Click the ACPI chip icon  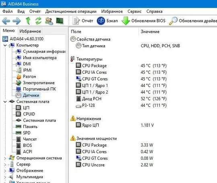[x=18, y=152]
